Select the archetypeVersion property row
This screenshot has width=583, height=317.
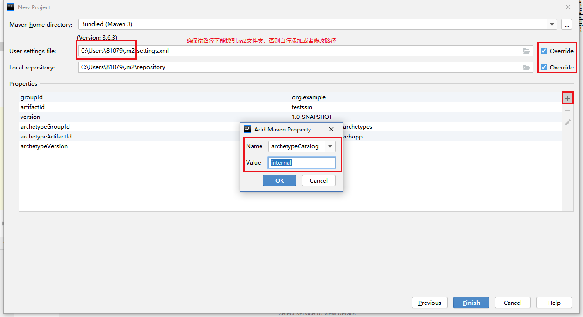click(x=290, y=146)
